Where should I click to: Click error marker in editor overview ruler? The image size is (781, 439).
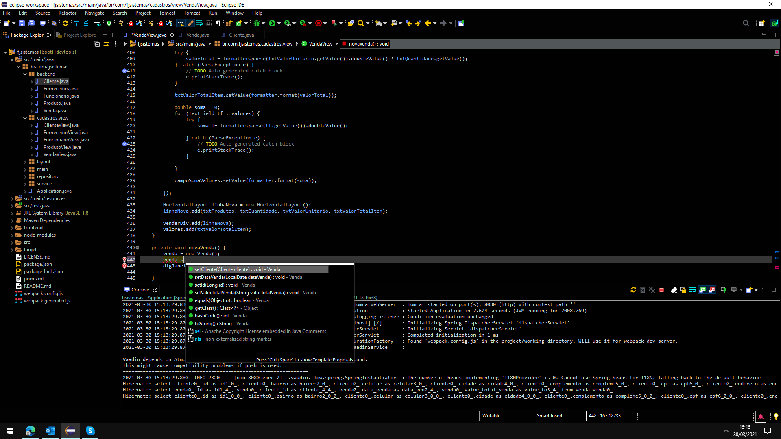click(x=777, y=267)
